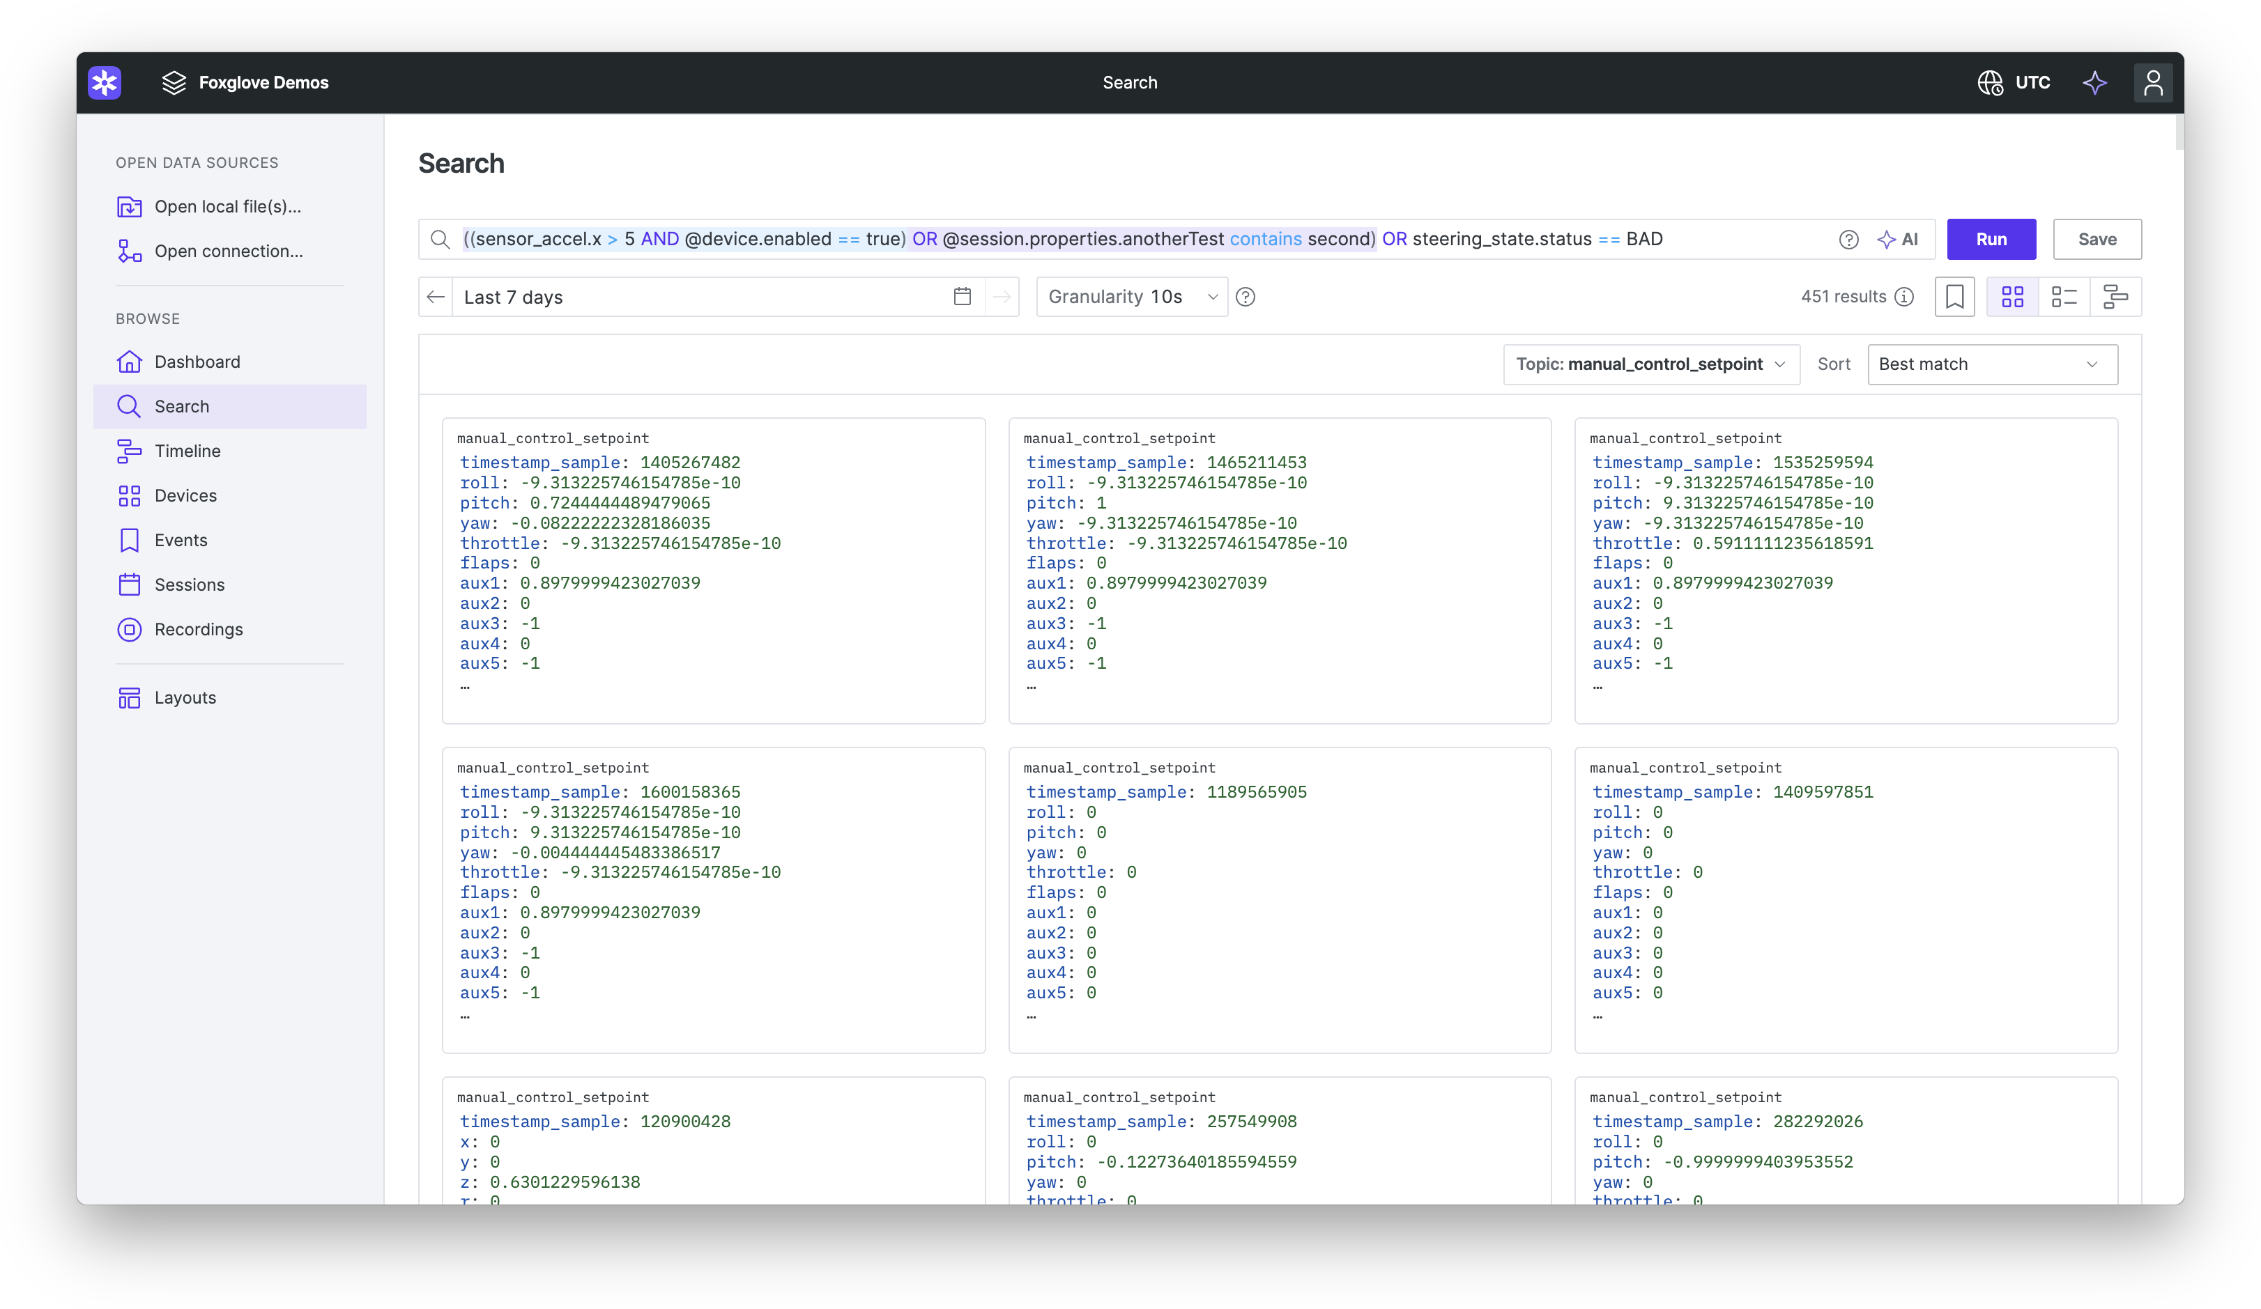Click the page vertical scrollbar
Viewport: 2261px width, 1309px height.
[2179, 132]
